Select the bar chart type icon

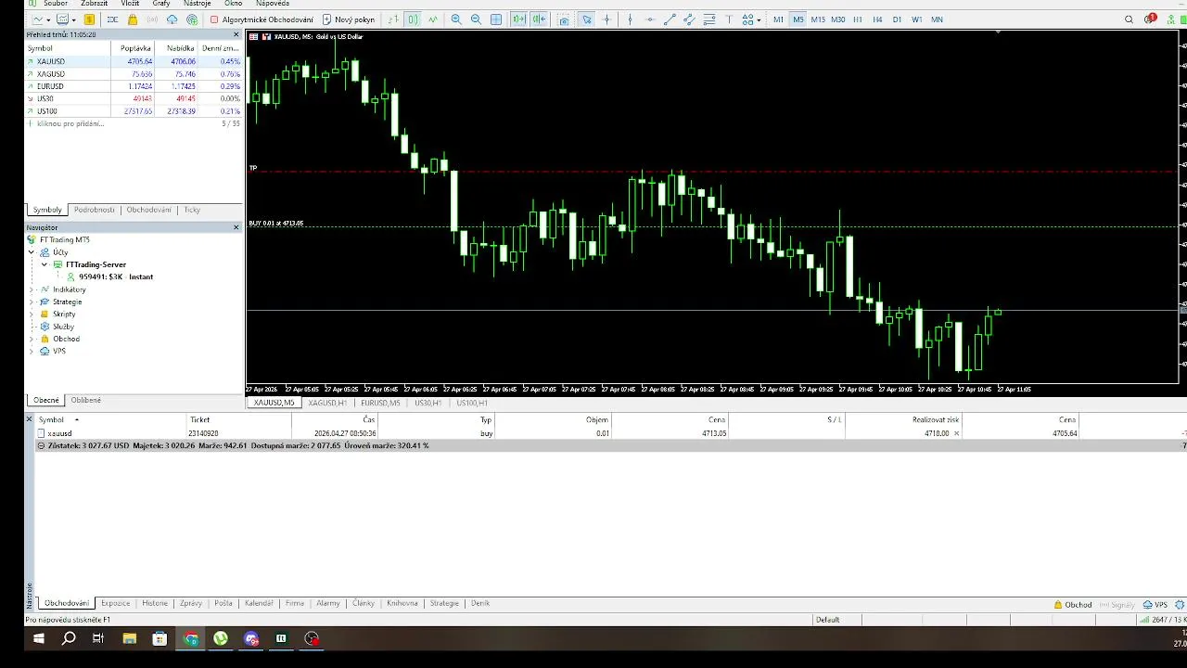point(392,19)
